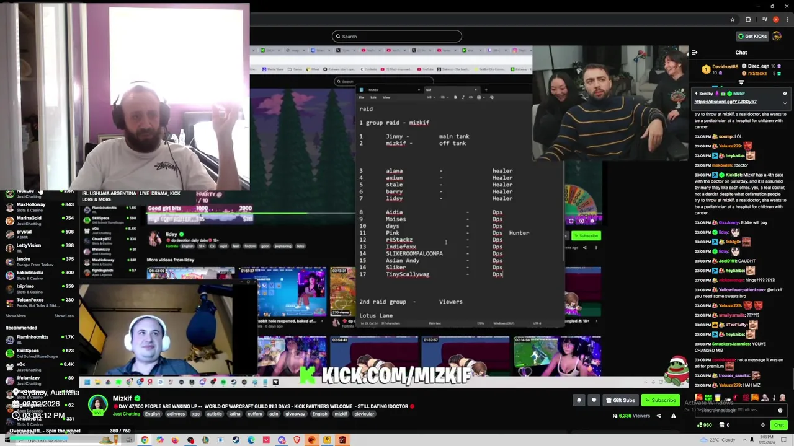Image resolution: width=794 pixels, height=446 pixels.
Task: Select the autistic tag
Action: point(215,414)
